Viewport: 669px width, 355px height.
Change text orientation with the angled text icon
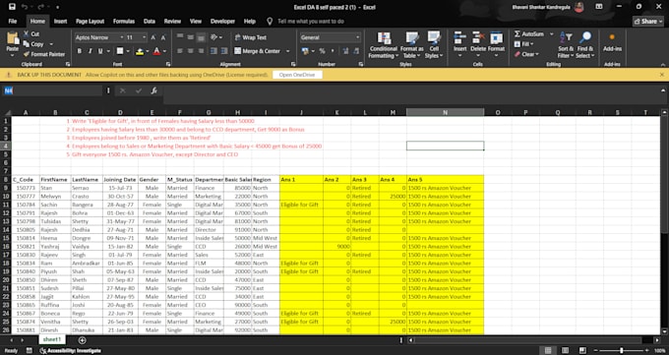(213, 37)
